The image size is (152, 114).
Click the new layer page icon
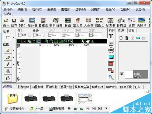pos(121,38)
